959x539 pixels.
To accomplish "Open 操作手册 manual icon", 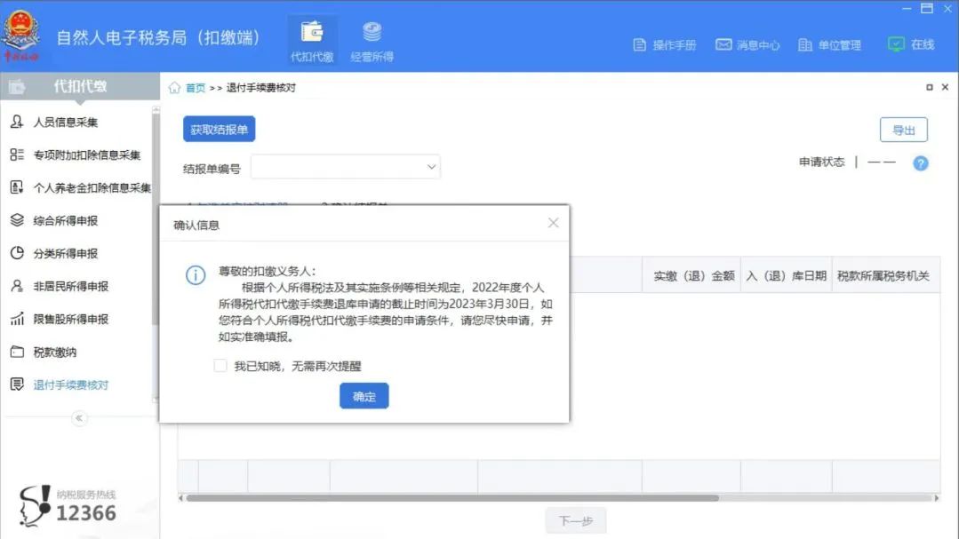I will [639, 44].
